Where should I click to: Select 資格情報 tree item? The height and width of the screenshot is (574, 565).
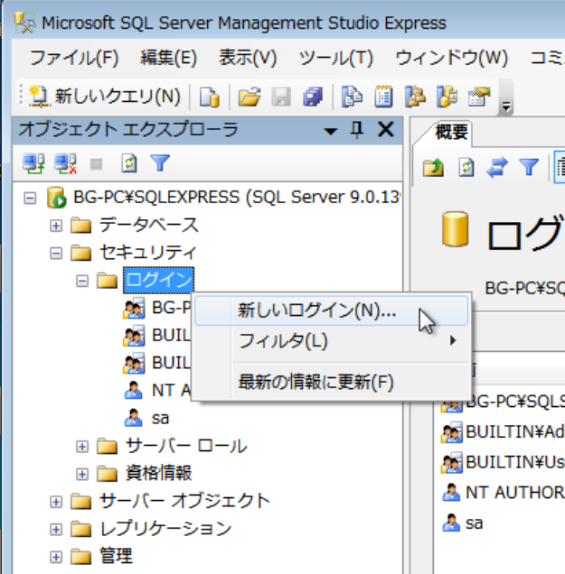(x=159, y=474)
